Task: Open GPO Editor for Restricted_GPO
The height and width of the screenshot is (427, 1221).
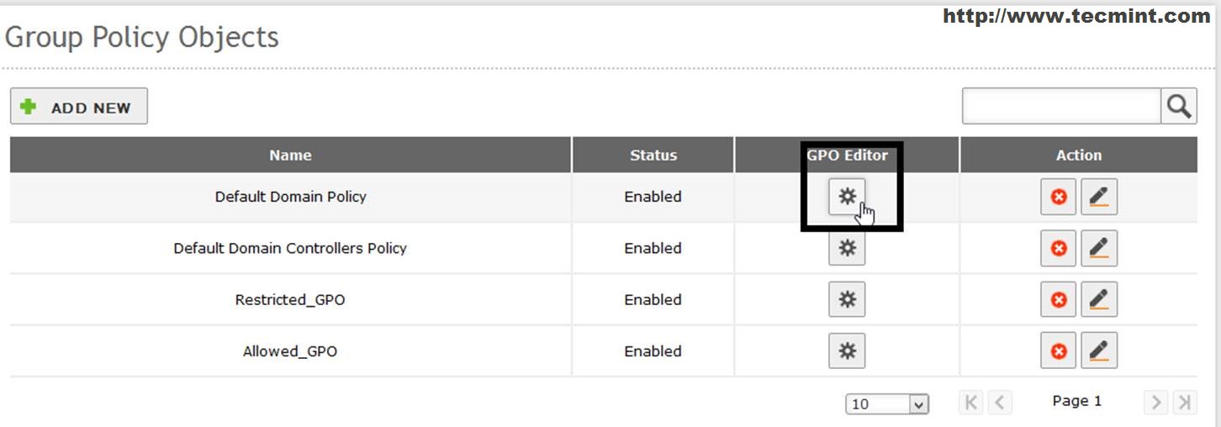Action: [x=847, y=299]
